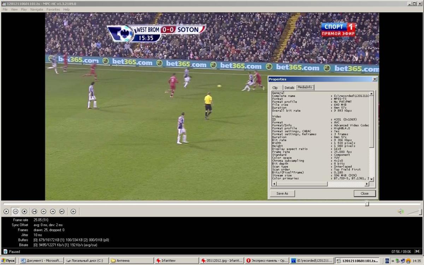Select the MediaInfo tab

pos(305,87)
